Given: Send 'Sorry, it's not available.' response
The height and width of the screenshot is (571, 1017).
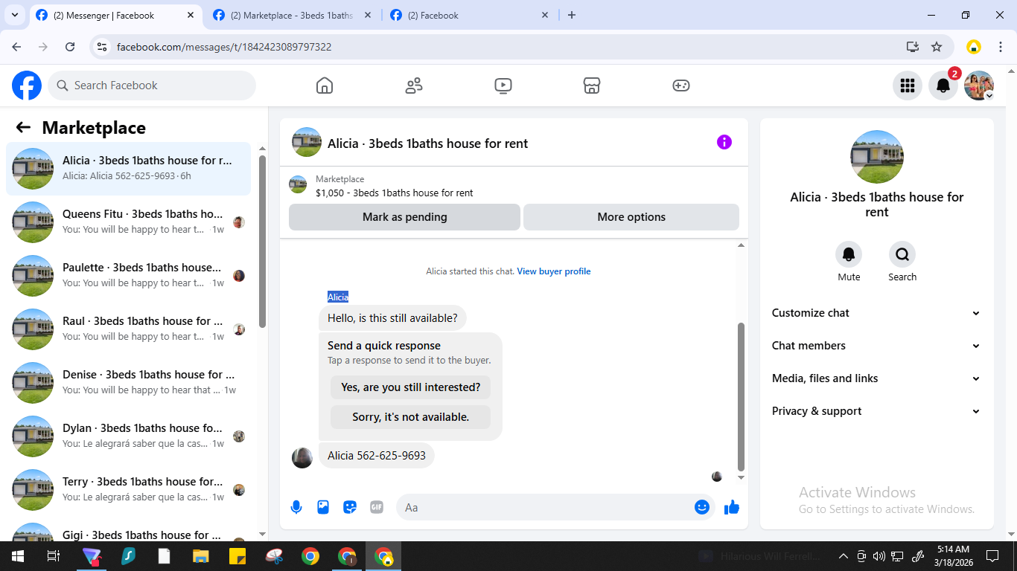Looking at the screenshot, I should pos(411,417).
